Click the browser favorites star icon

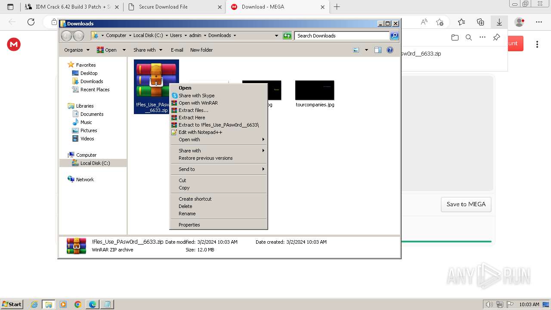pos(461,22)
